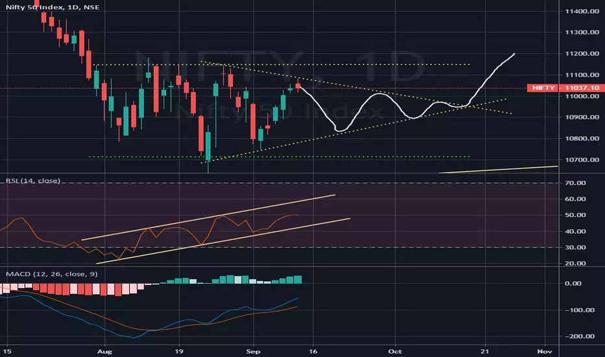Select the lower RSI channel trendline
The width and height of the screenshot is (605, 357).
(x=224, y=241)
